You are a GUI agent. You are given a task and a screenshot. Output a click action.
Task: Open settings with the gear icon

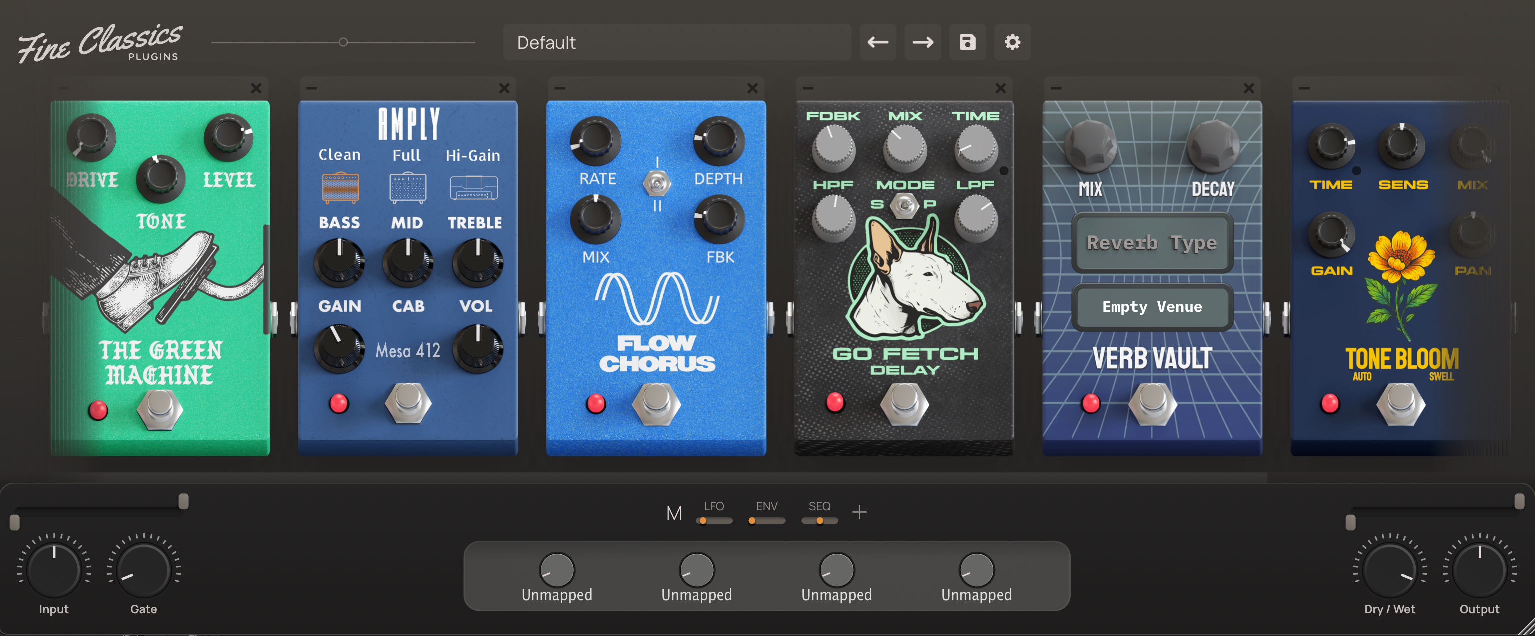pos(1012,42)
